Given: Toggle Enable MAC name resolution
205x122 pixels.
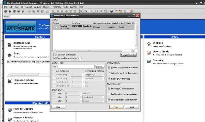Looking at the screenshot, I should (109, 89).
